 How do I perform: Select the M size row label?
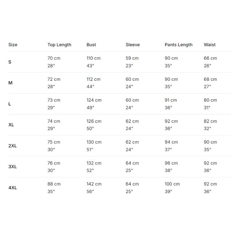click(x=10, y=83)
